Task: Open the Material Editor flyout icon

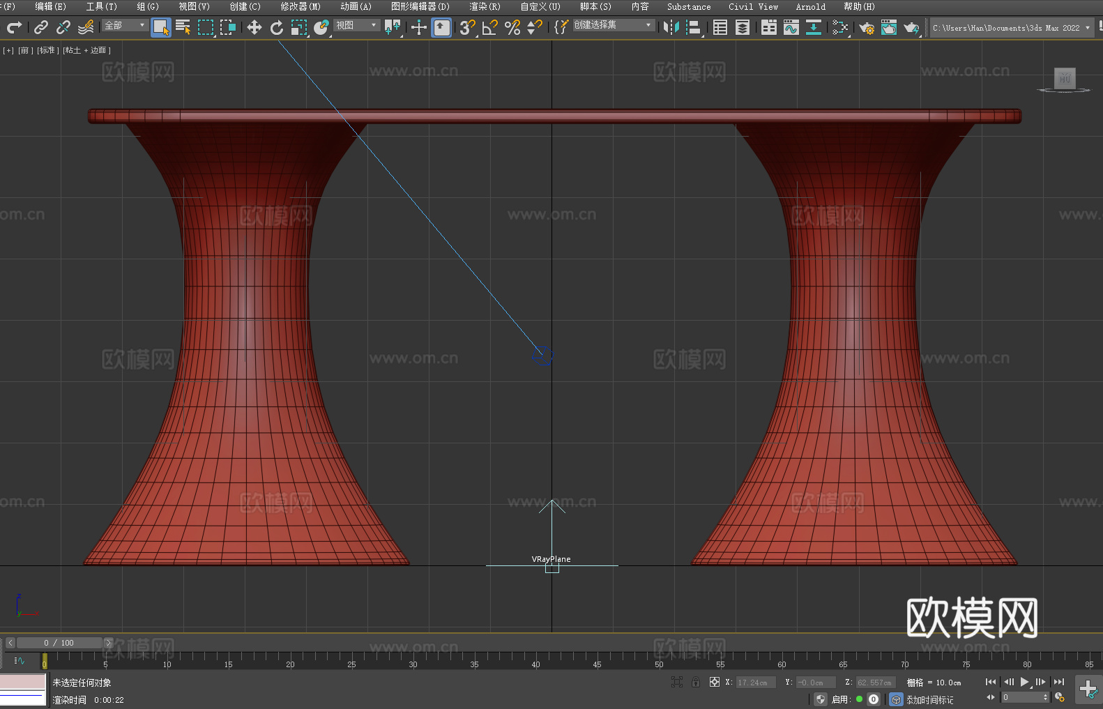Action: 840,27
